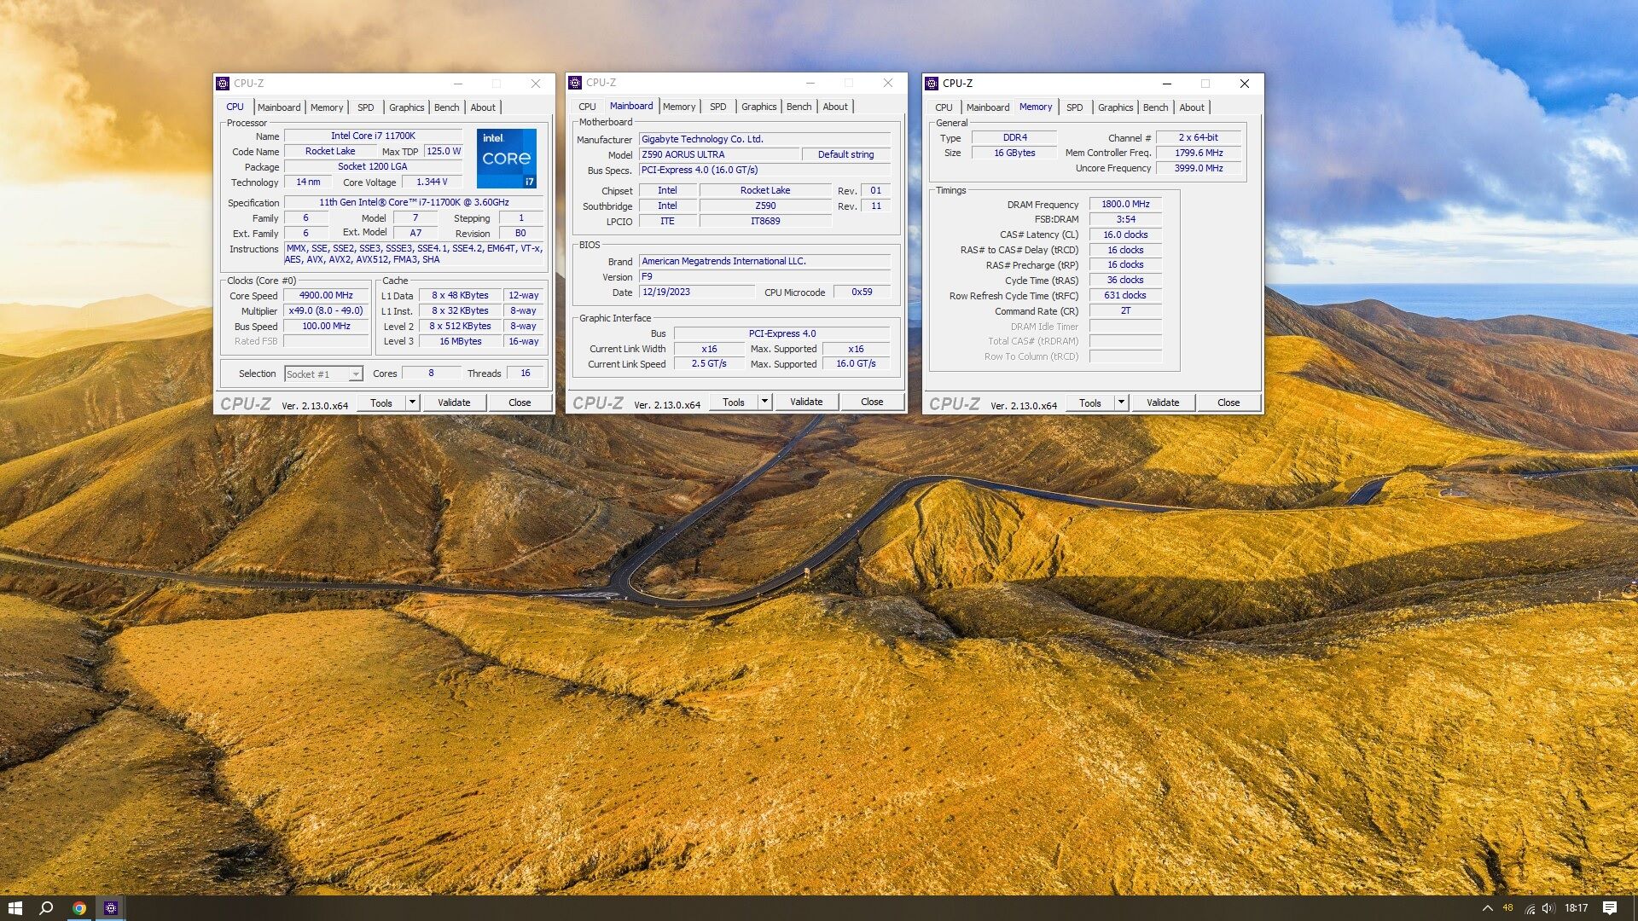Screen dimensions: 1638x921
Task: Open Tools dropdown arrow in Mainboard window
Action: (764, 401)
